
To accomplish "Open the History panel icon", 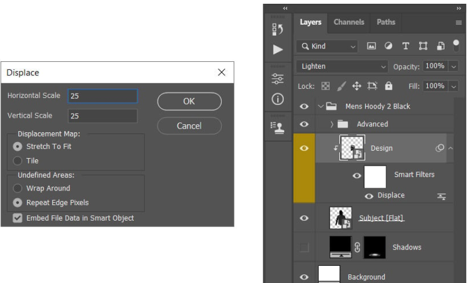I will tap(277, 30).
